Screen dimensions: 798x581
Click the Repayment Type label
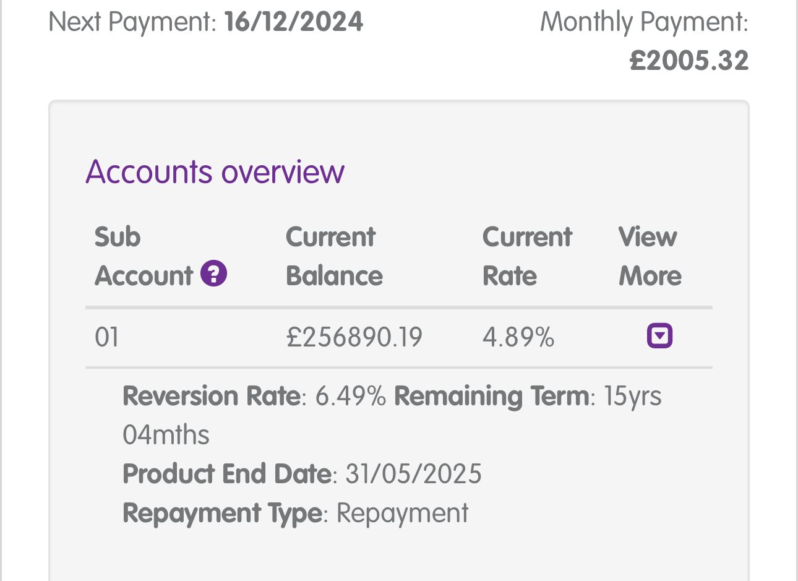[x=222, y=514]
